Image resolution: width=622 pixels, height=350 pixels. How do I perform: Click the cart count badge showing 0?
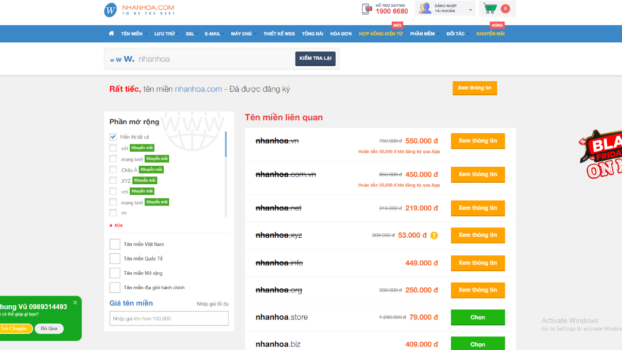click(505, 9)
